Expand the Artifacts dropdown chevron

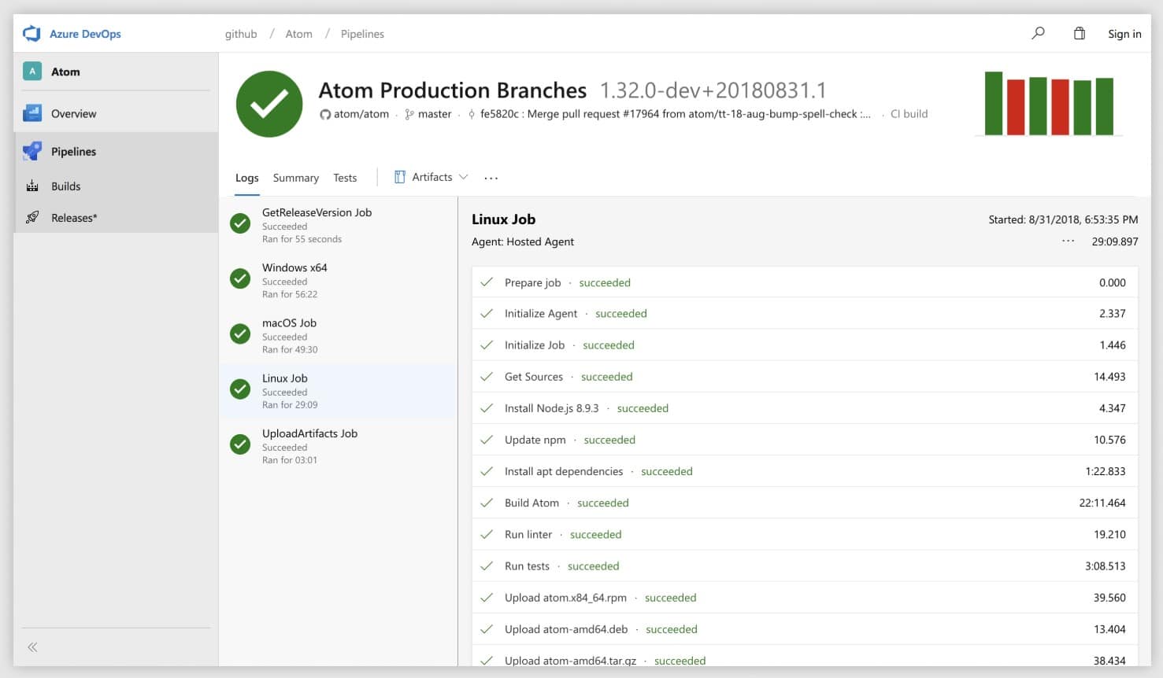pos(463,177)
